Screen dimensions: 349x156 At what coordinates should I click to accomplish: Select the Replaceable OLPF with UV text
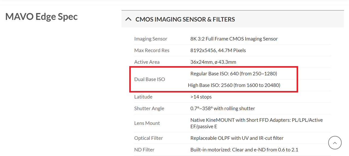coord(237,138)
